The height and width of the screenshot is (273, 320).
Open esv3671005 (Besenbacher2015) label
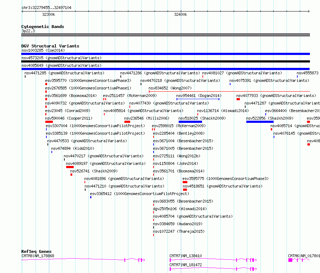point(183,148)
